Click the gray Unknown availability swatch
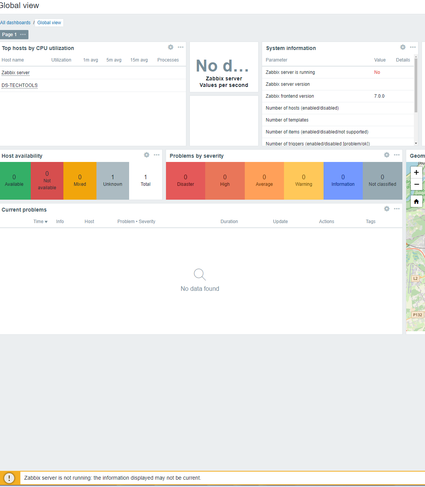 pos(113,181)
